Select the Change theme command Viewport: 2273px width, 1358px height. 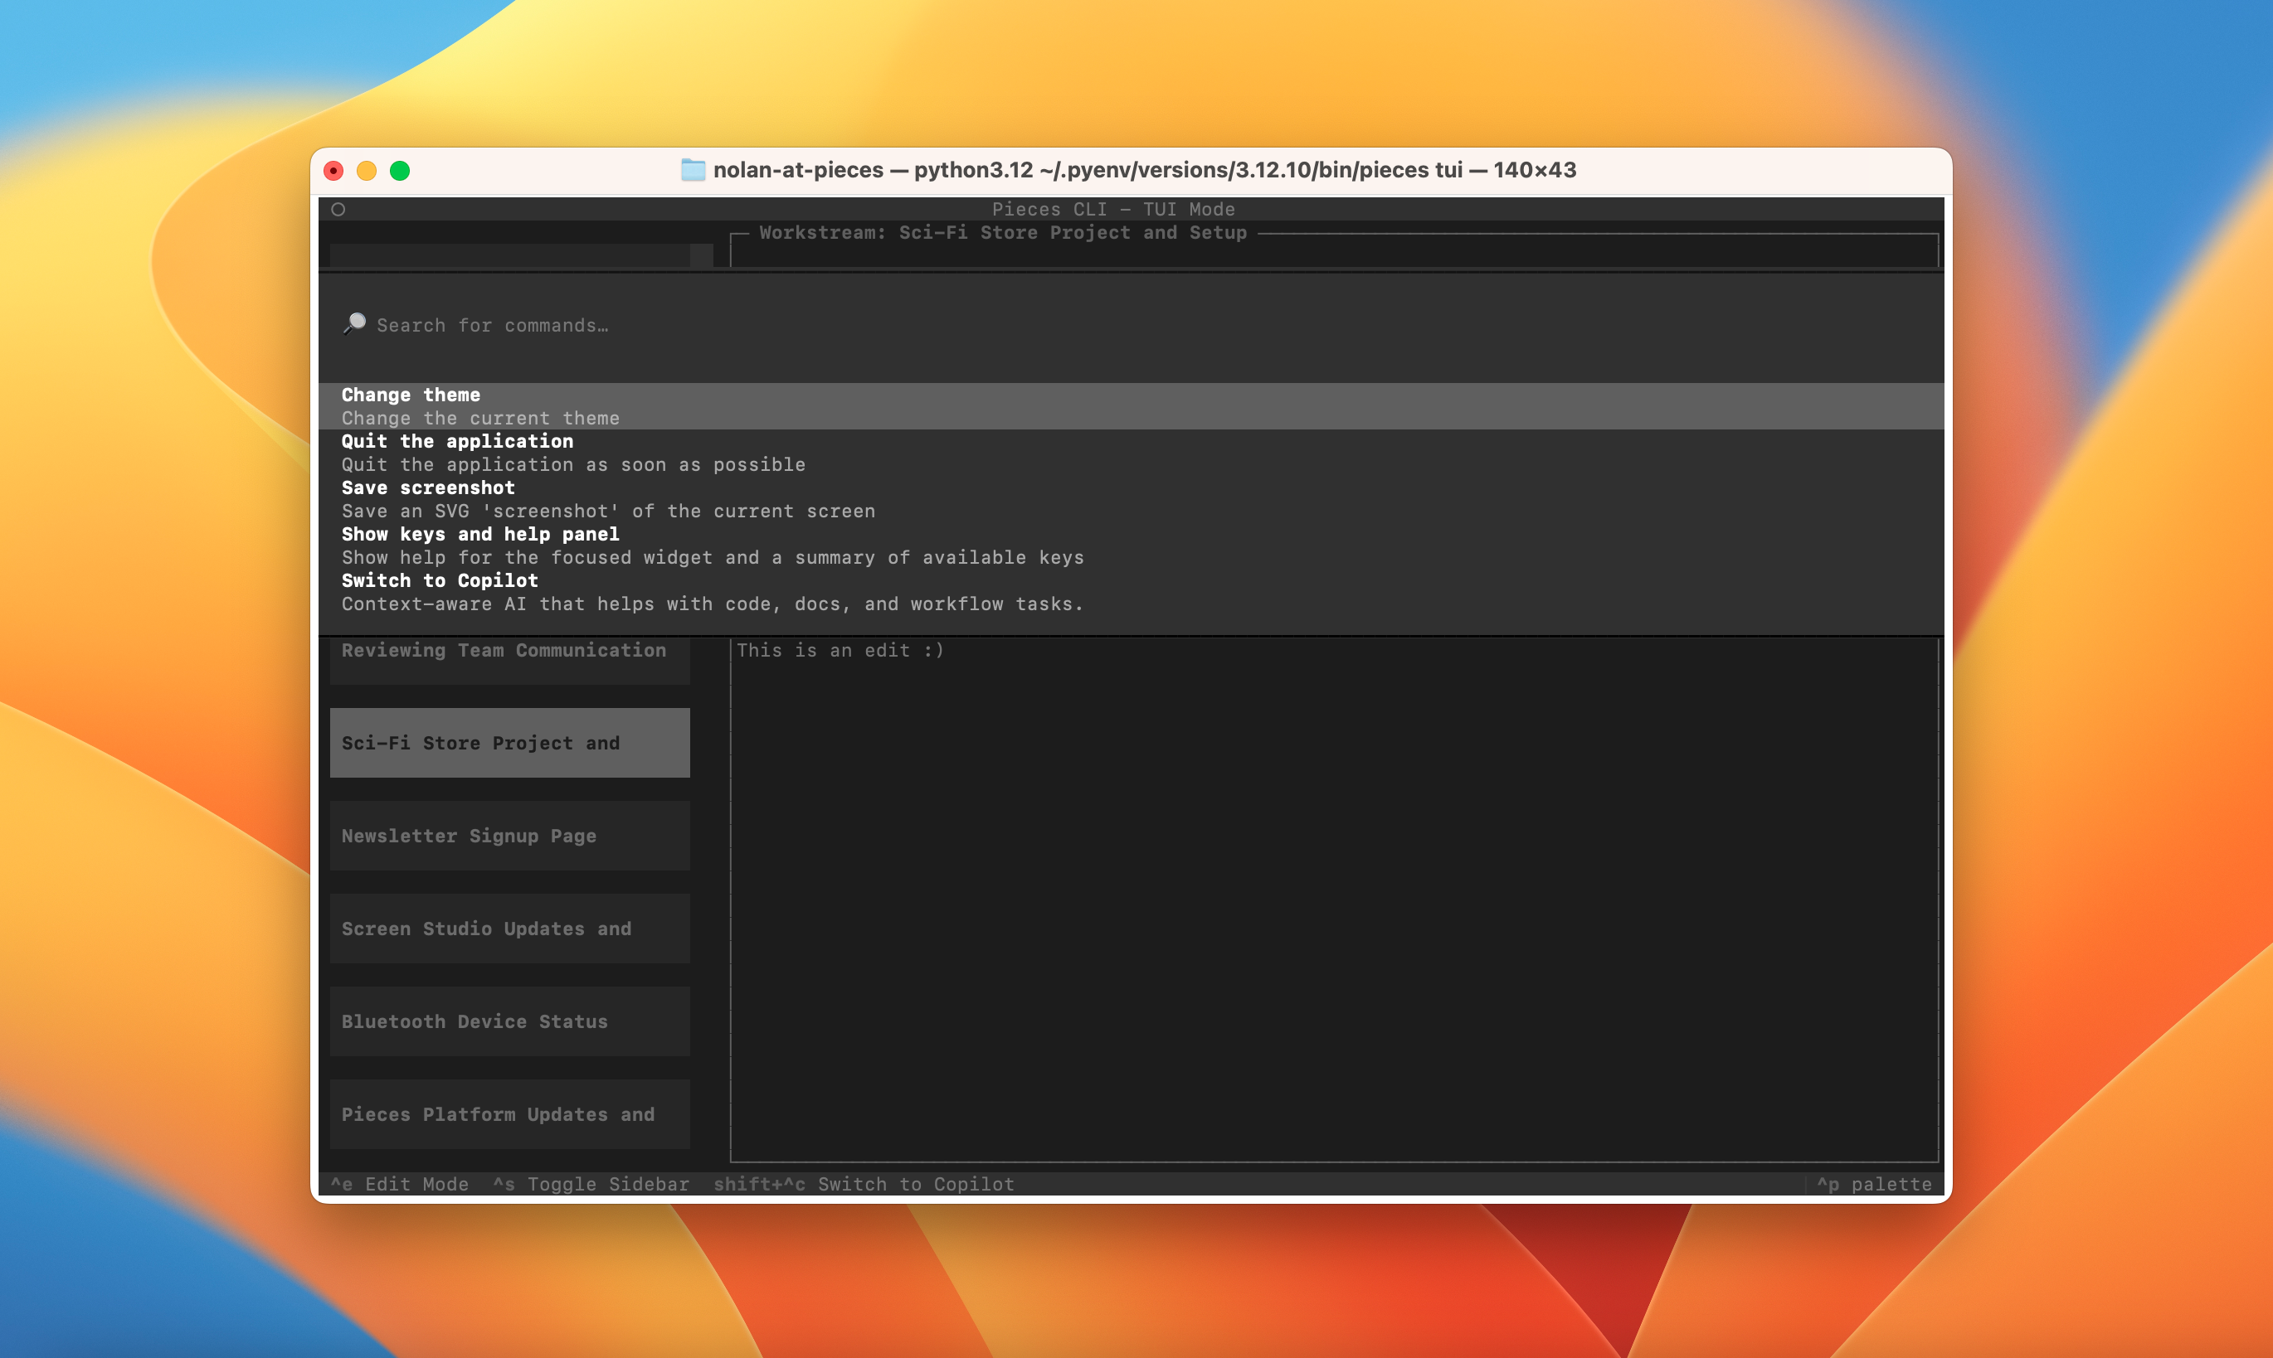[1132, 406]
